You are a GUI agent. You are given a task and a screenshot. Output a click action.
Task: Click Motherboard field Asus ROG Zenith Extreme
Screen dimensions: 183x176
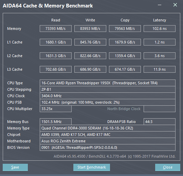(x=108, y=141)
